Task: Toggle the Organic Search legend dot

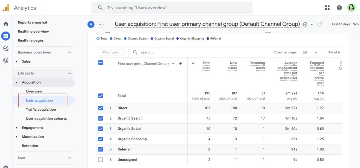Action: [x=125, y=39]
